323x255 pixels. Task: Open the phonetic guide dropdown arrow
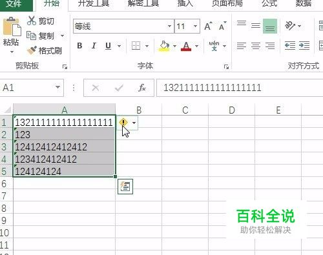click(225, 46)
